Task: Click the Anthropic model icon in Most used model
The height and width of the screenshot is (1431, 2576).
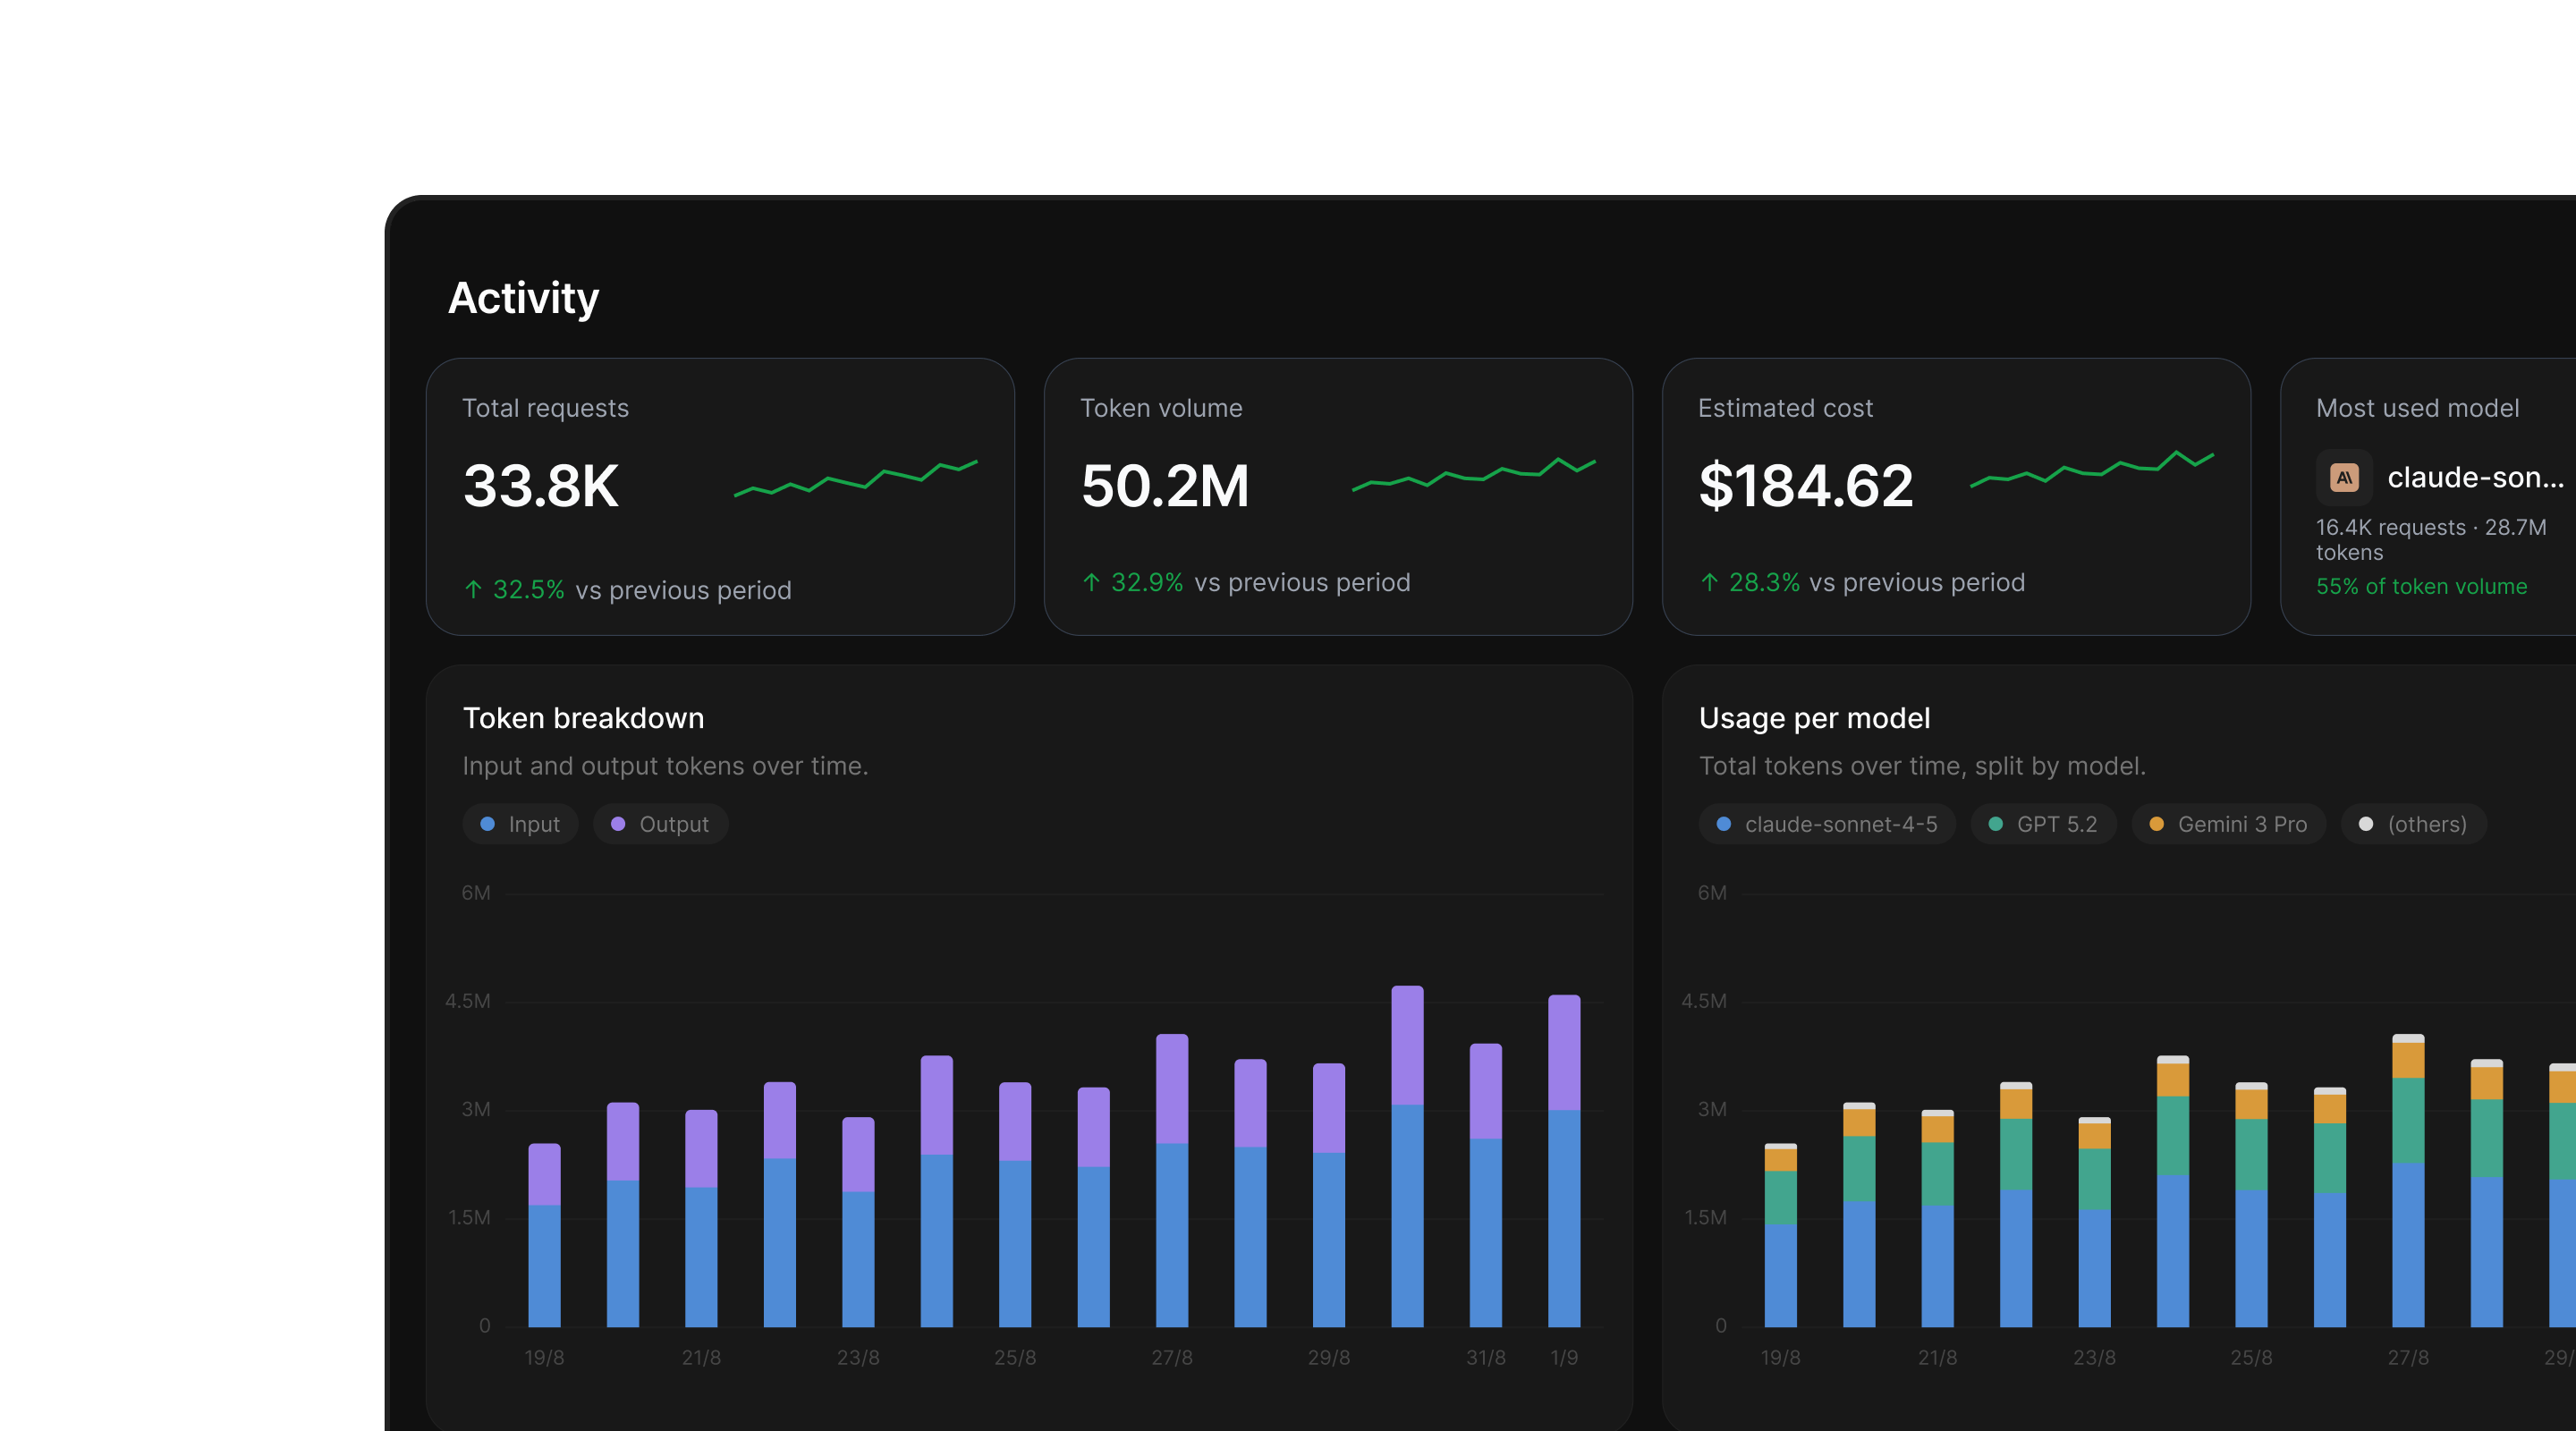Action: [x=2343, y=478]
